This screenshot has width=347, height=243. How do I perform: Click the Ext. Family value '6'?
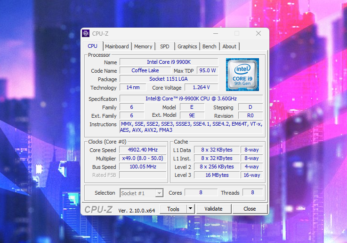[132, 115]
